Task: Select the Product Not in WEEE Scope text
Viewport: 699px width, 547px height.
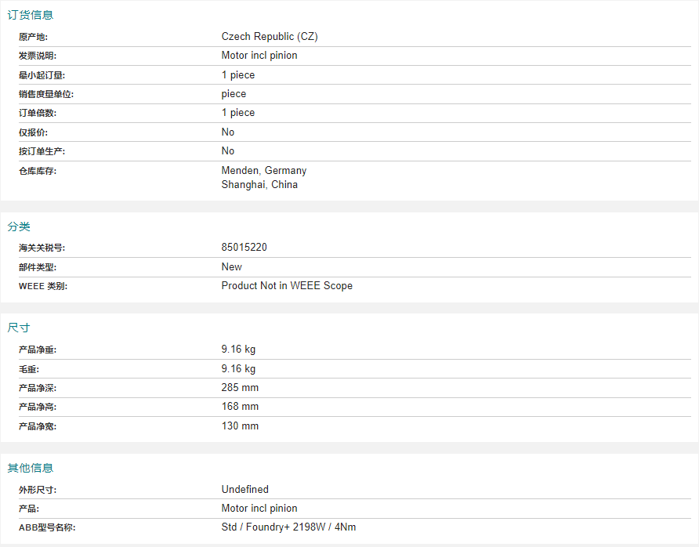Action: [x=287, y=286]
